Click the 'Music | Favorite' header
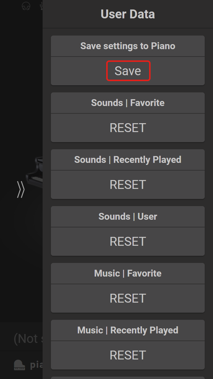This screenshot has height=379, width=213. pos(128,274)
